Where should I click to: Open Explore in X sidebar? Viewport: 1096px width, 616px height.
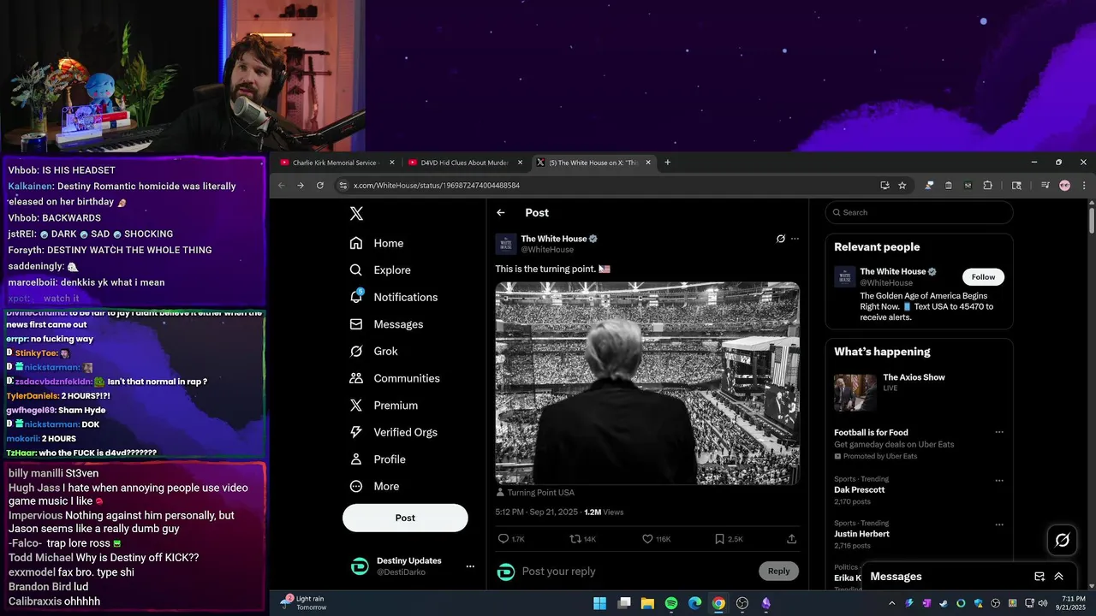pos(380,269)
